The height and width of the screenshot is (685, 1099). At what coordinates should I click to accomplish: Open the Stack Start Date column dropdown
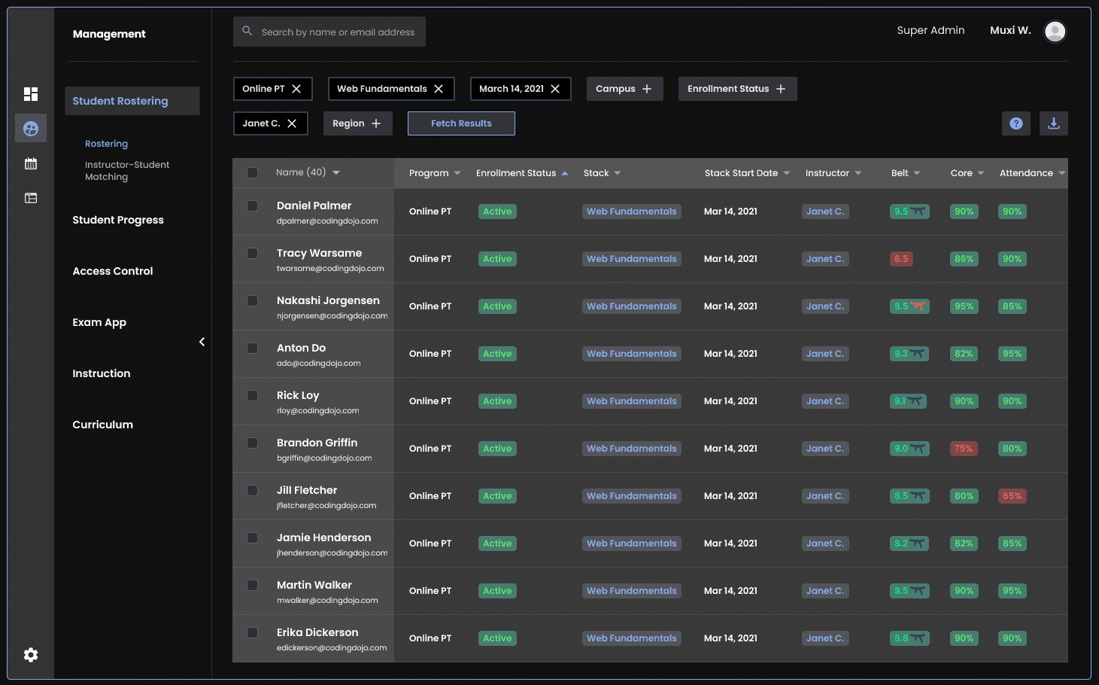point(787,173)
